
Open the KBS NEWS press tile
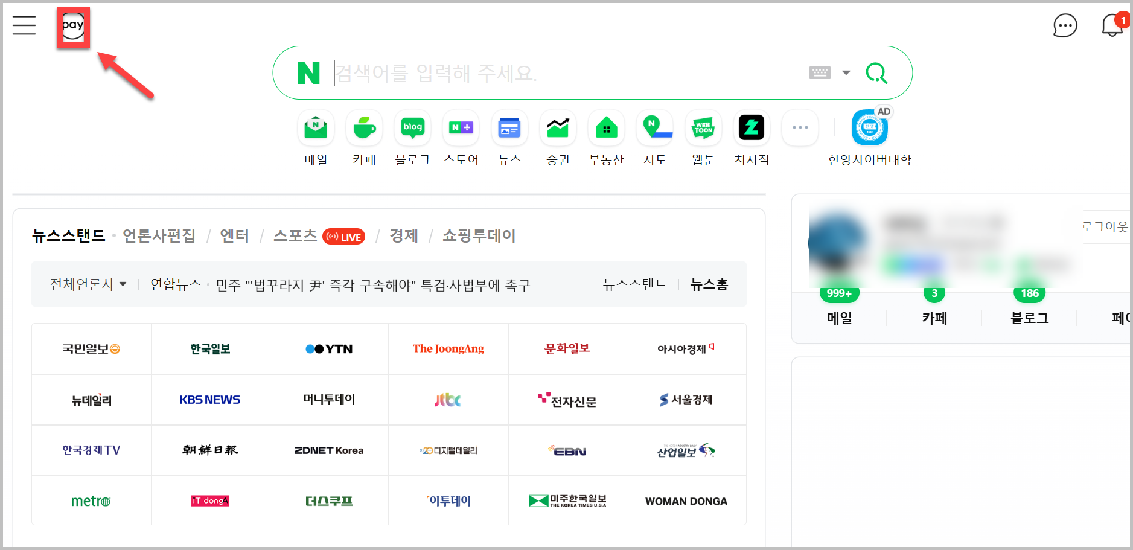[210, 400]
